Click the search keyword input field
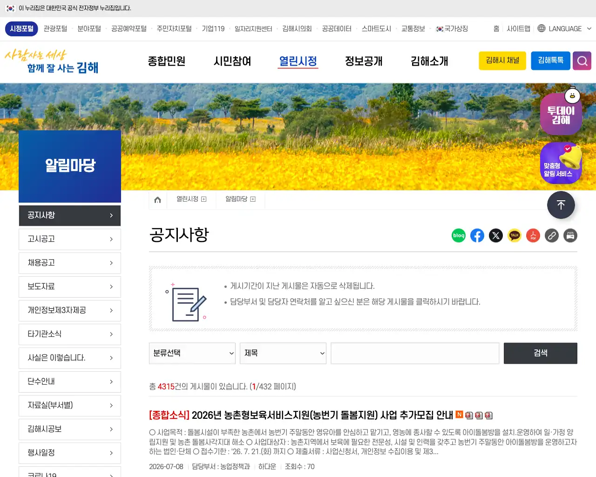 coord(415,354)
